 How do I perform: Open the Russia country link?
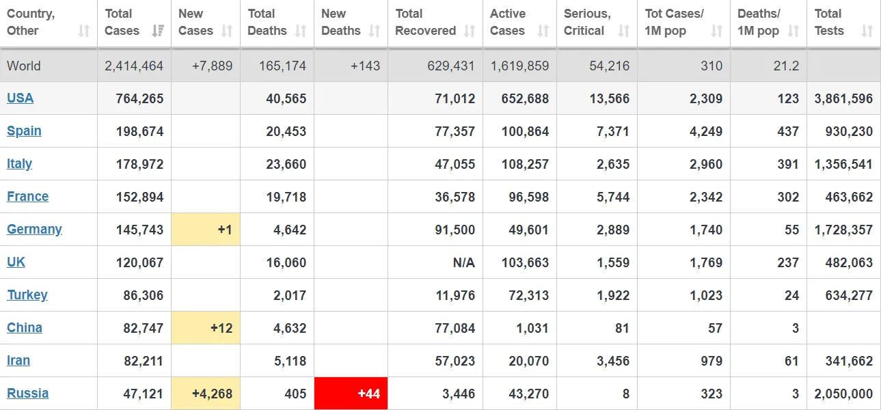[x=27, y=393]
